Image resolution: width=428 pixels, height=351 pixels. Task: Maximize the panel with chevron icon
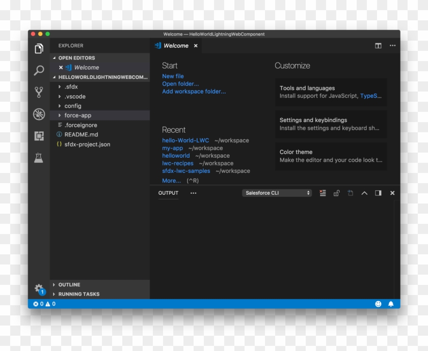[364, 193]
